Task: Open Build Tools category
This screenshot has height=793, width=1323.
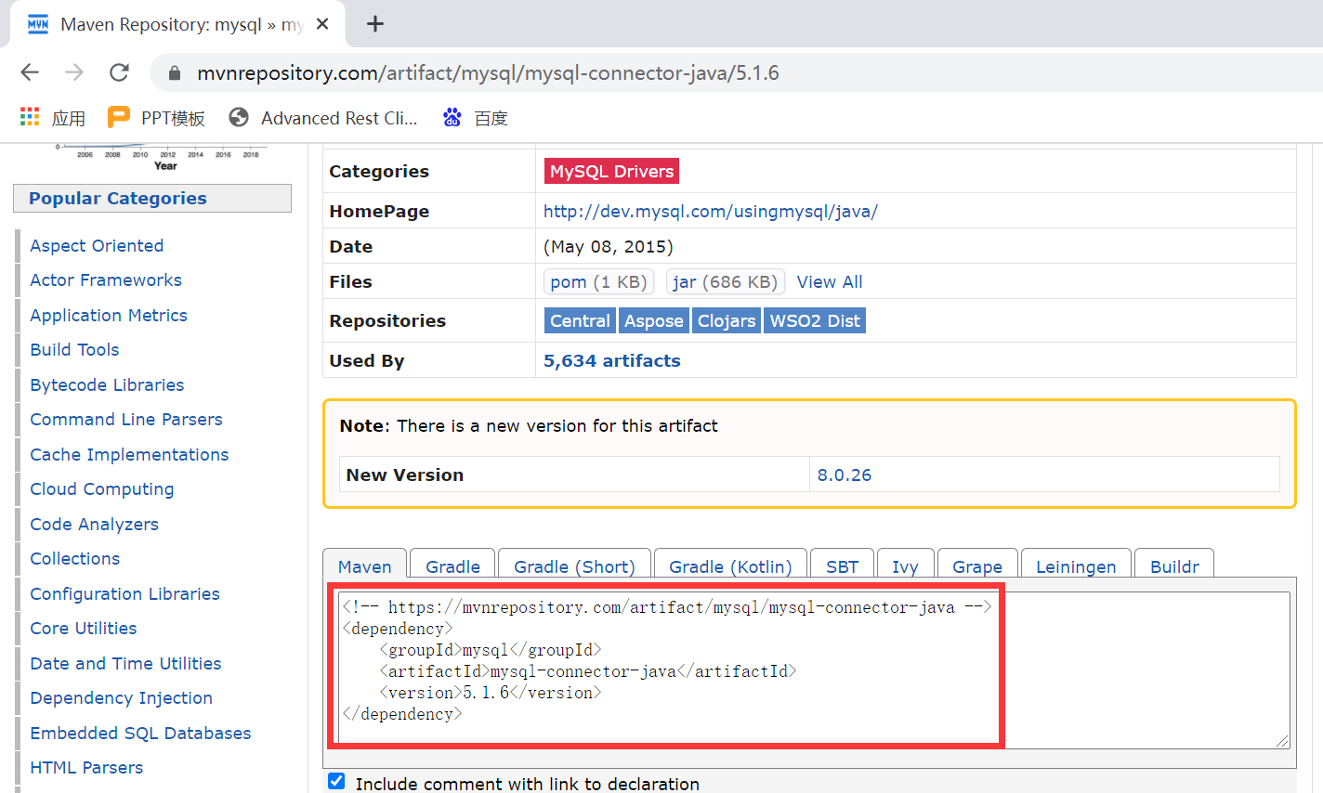Action: 74,349
